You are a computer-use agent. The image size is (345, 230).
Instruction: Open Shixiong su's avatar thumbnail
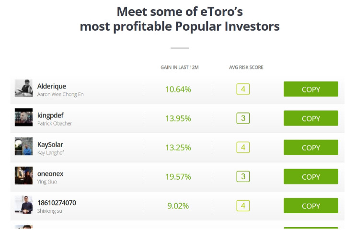coord(23,205)
